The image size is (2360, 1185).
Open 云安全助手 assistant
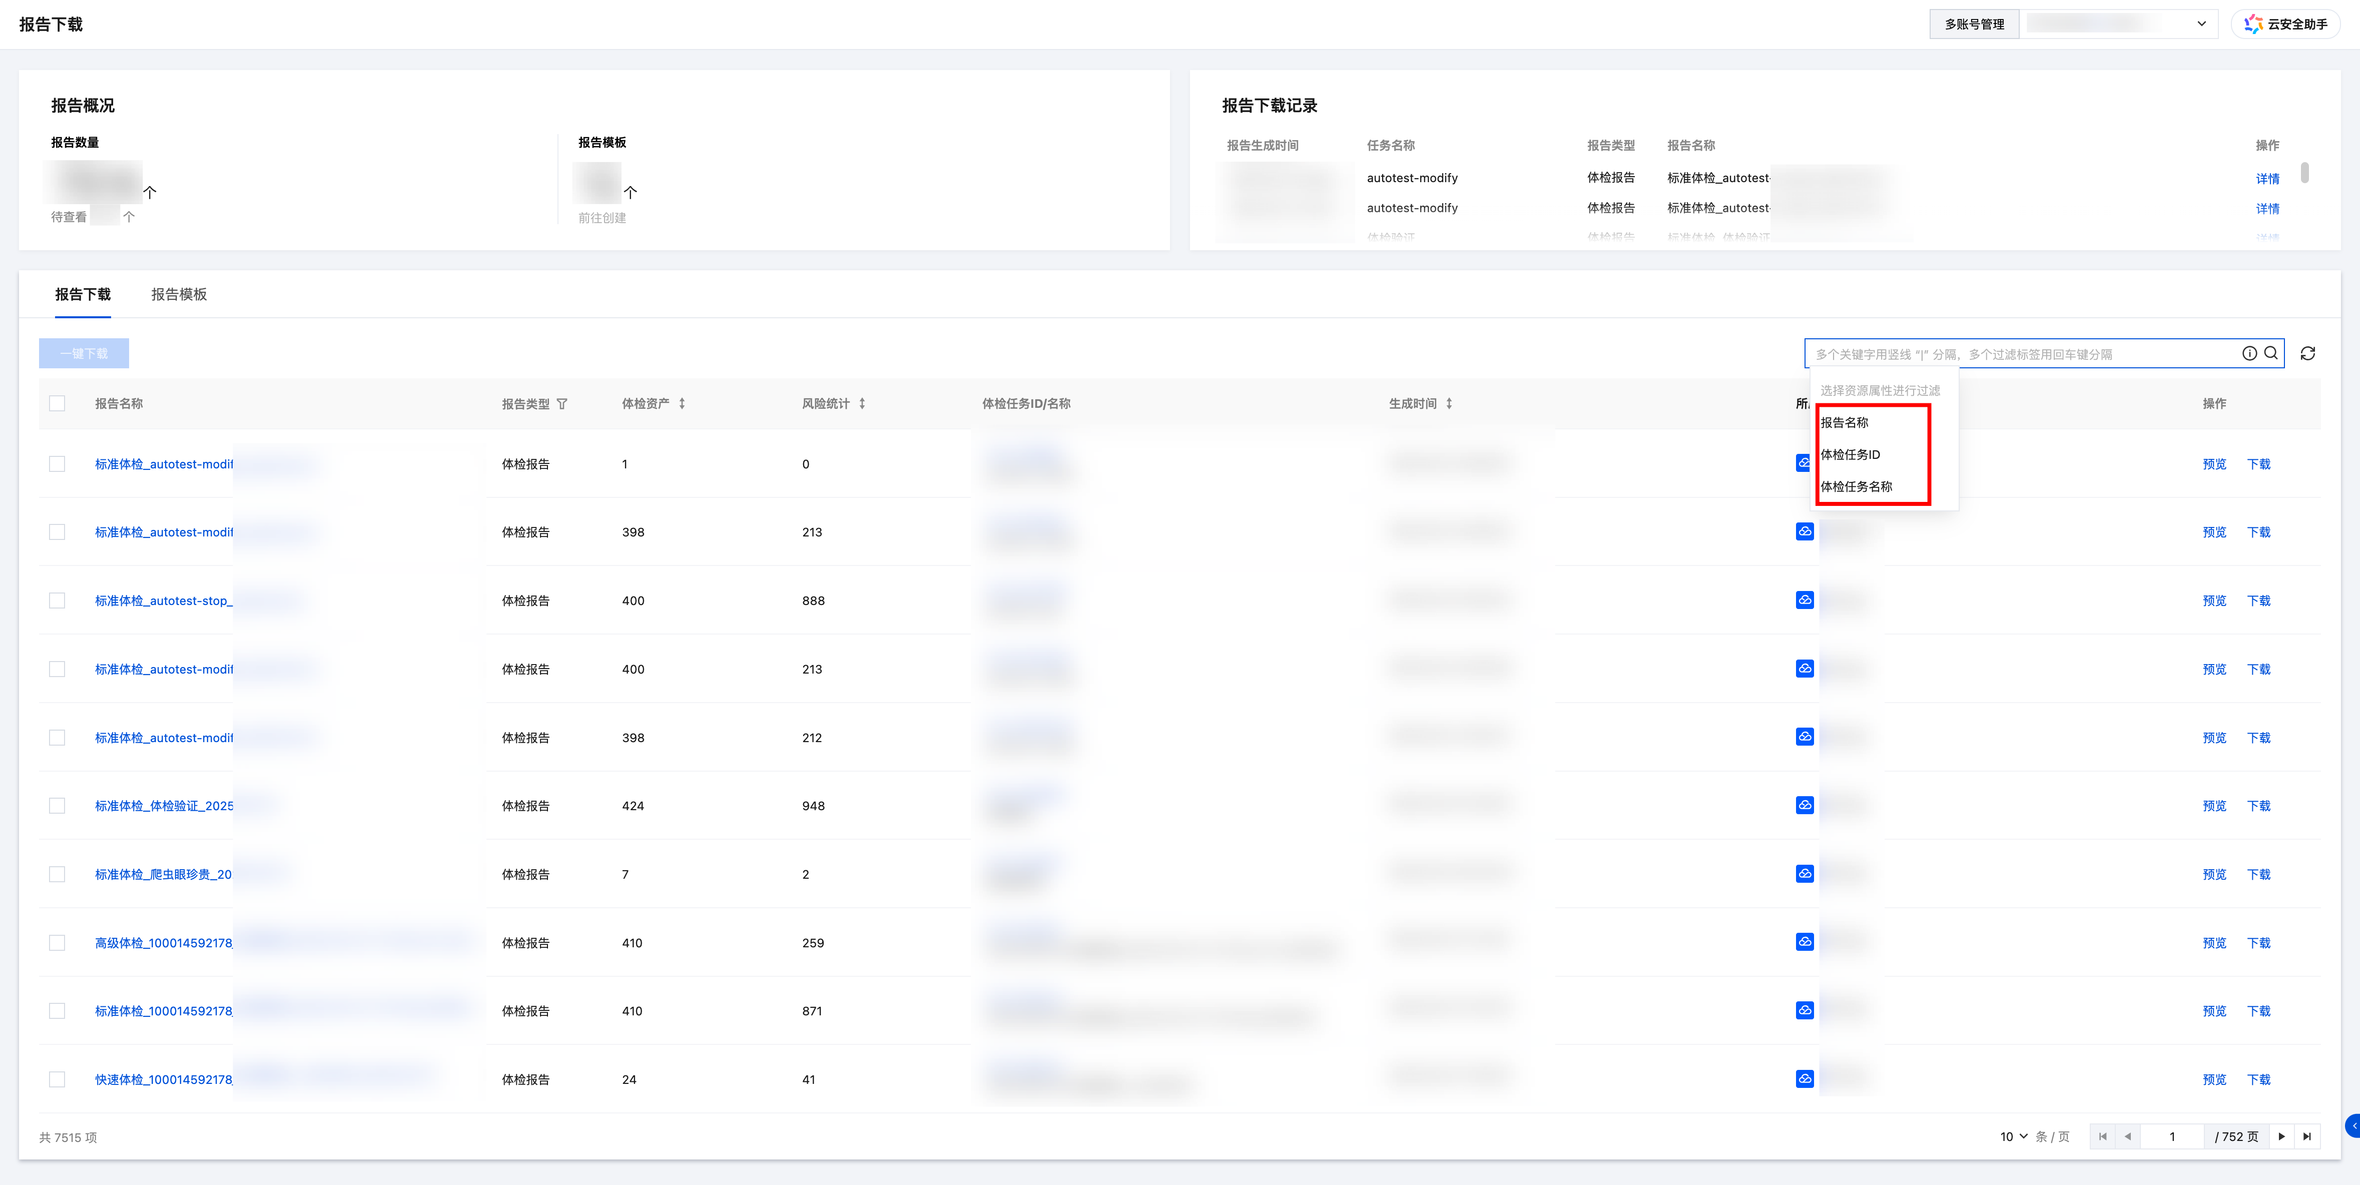point(2287,24)
